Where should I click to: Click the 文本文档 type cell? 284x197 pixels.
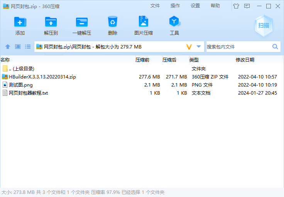pos(201,93)
